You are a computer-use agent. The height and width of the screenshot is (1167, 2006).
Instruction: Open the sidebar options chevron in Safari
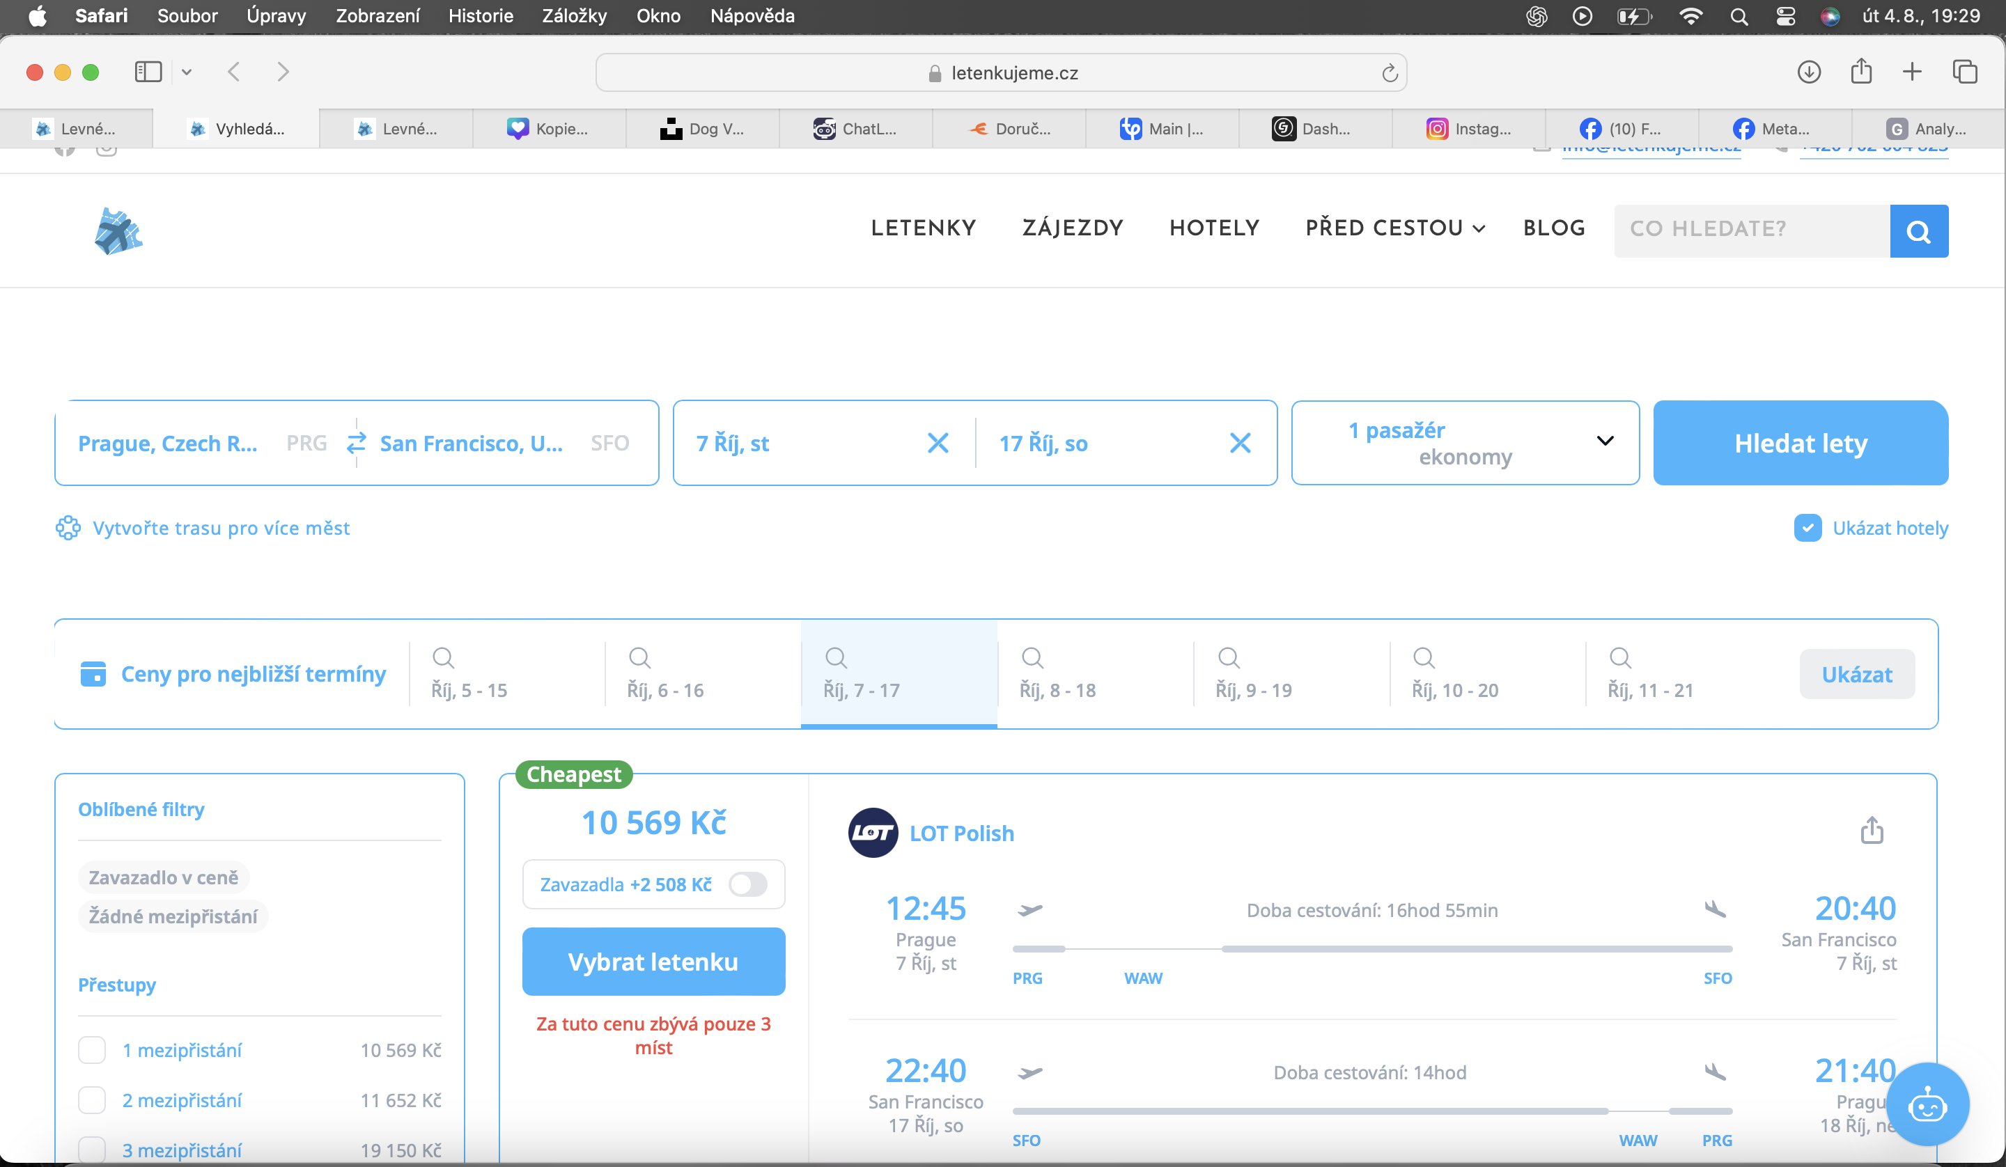[x=186, y=72]
